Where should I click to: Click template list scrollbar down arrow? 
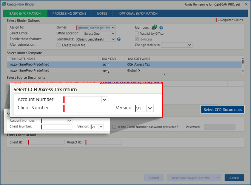tap(243, 71)
